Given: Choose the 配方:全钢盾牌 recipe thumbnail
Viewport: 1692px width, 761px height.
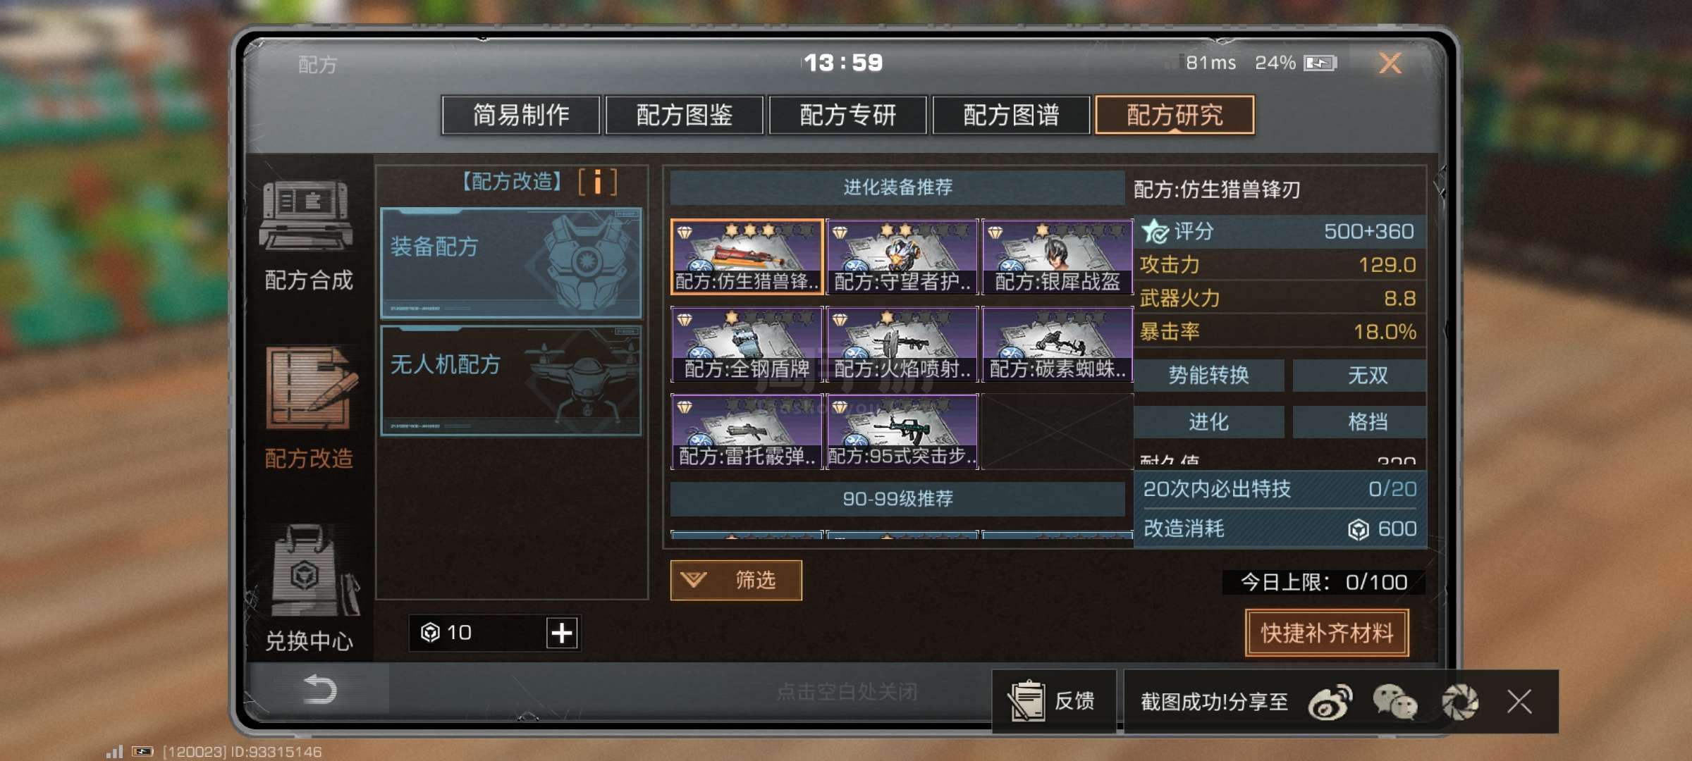Looking at the screenshot, I should 747,344.
